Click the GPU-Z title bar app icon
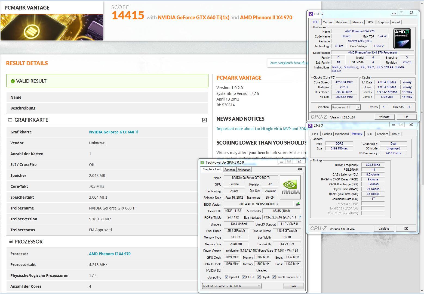The image size is (424, 294). [202, 162]
